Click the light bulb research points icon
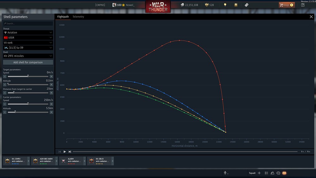 click(x=225, y=5)
